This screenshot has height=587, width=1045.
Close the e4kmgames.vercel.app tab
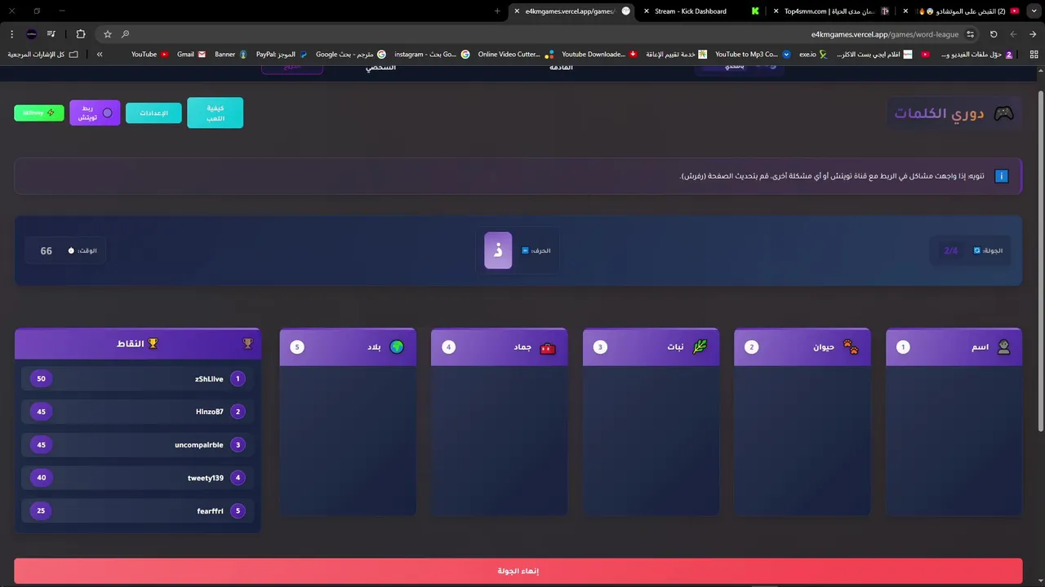click(517, 11)
